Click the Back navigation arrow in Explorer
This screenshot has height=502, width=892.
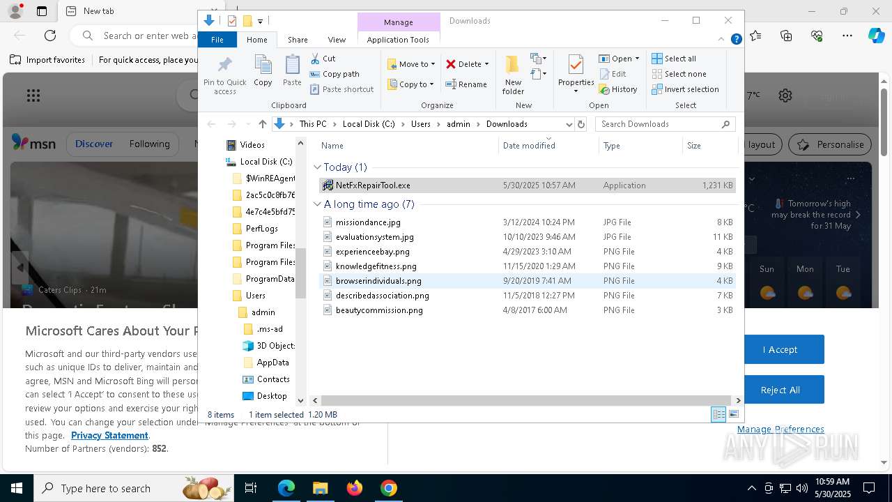(x=211, y=124)
